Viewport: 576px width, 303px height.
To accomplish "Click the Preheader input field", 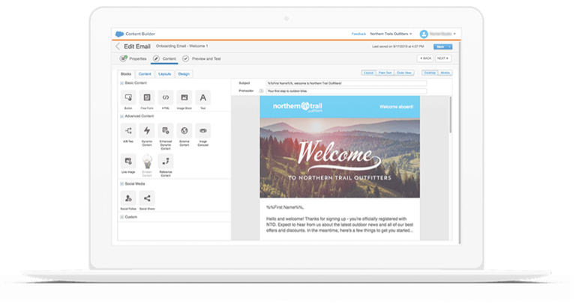I will click(x=347, y=91).
